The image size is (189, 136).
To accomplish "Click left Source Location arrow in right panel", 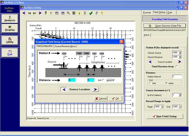I will pyautogui.click(x=150, y=62).
